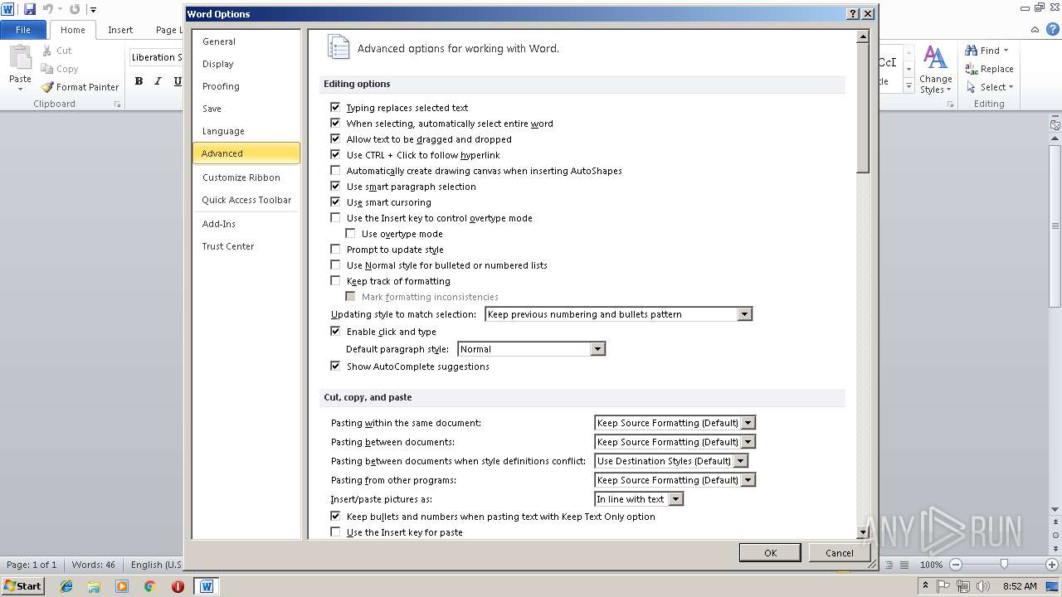Open Windows Explorer folder in taskbar
Screen dimensions: 1062x597
94,586
